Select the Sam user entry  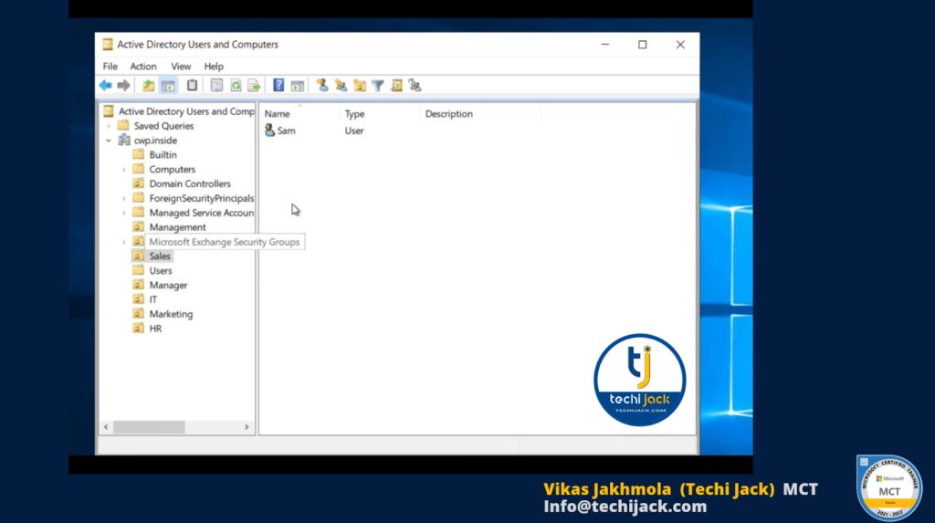(286, 131)
